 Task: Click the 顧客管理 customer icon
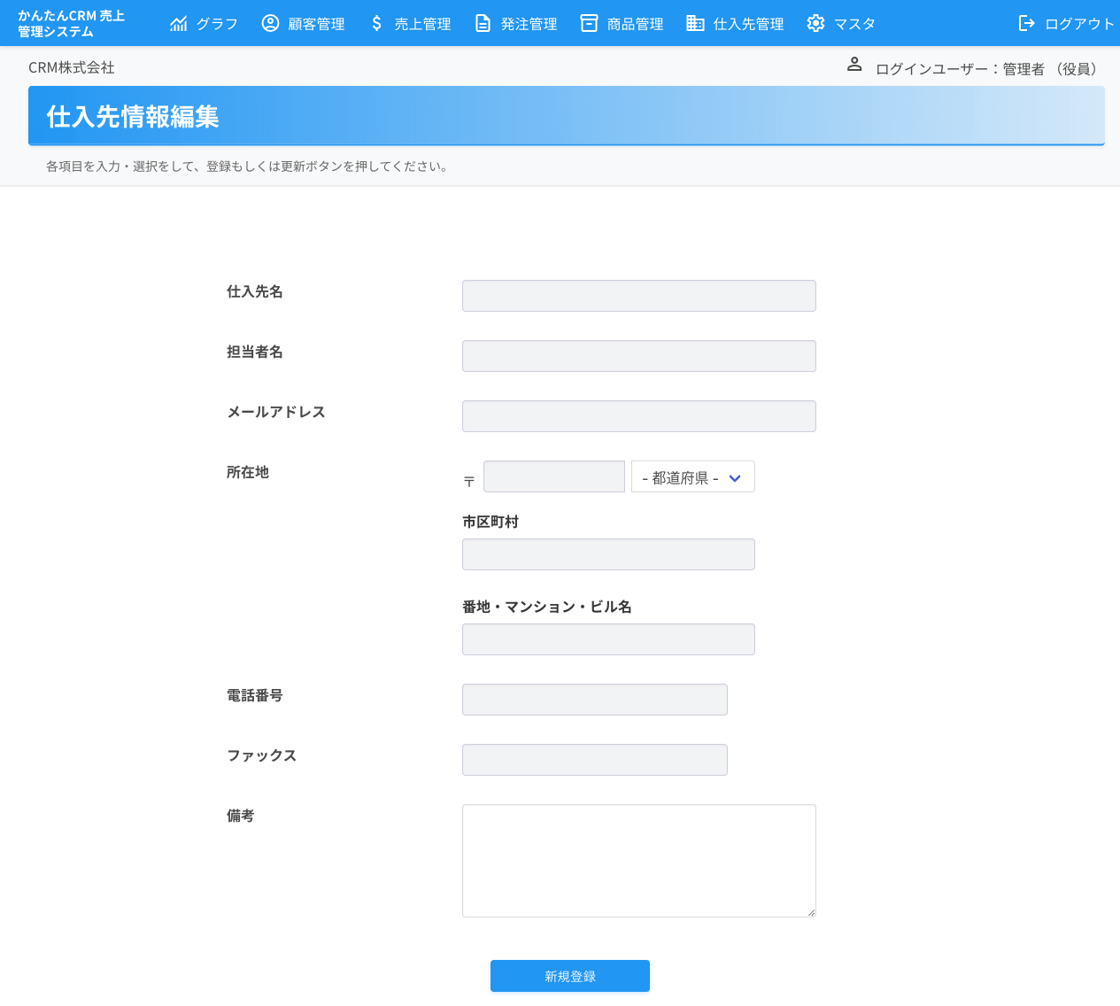[x=270, y=23]
